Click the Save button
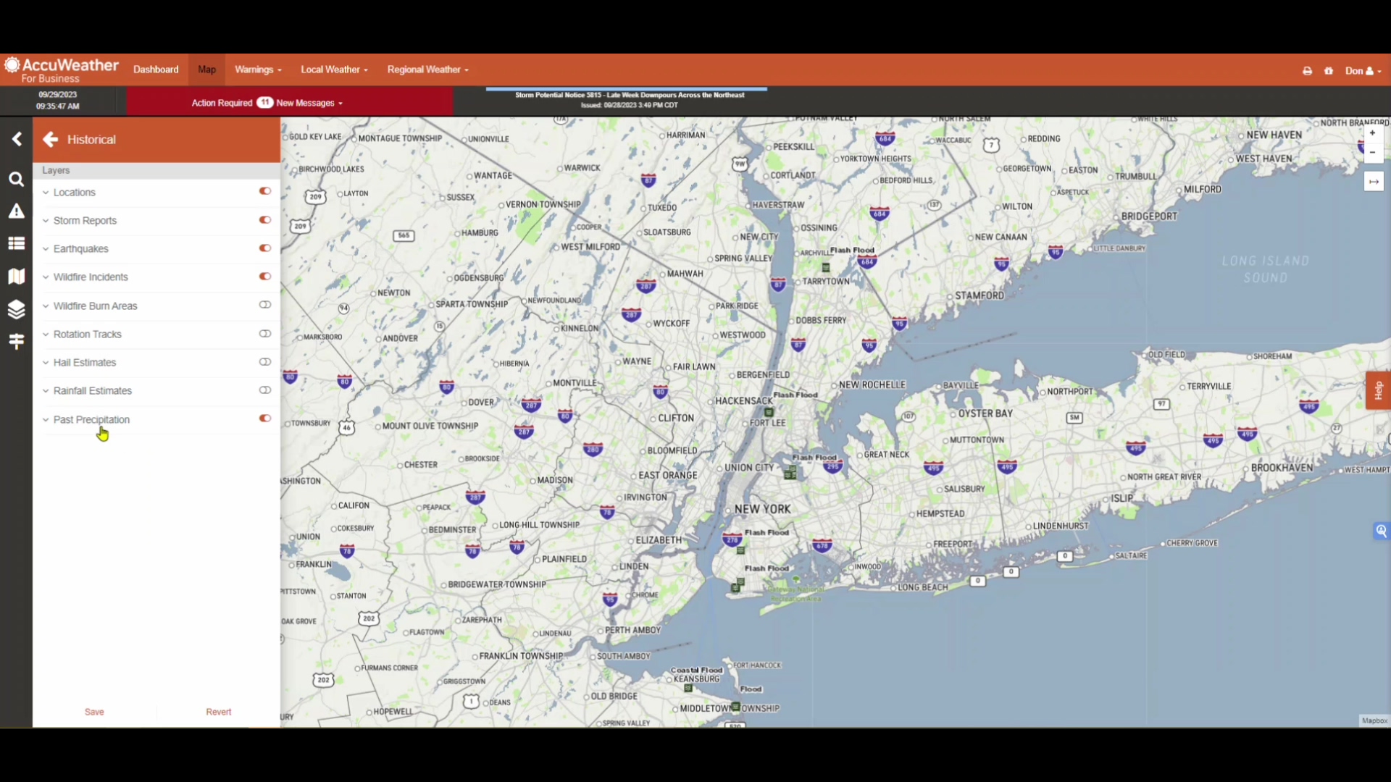This screenshot has width=1391, height=782. pyautogui.click(x=94, y=712)
